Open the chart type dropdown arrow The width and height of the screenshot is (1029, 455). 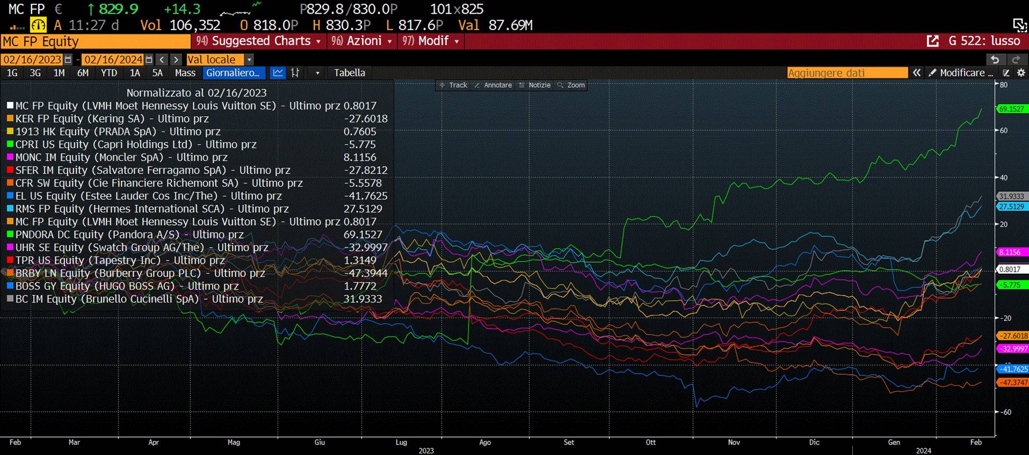[317, 73]
